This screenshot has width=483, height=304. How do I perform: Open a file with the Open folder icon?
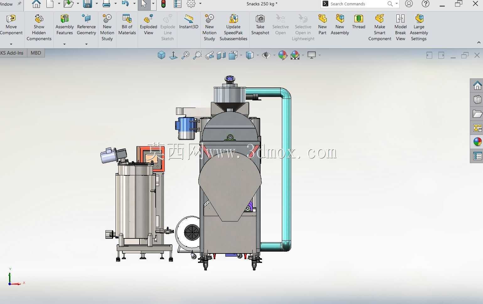point(68,4)
